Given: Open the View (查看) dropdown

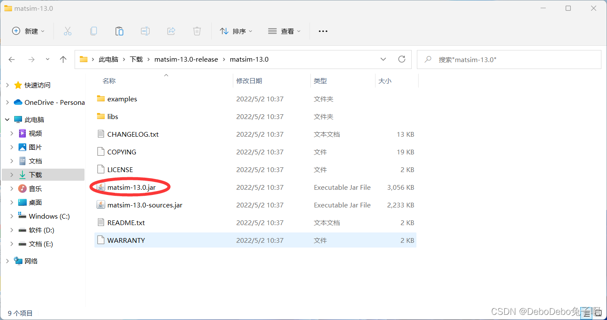Looking at the screenshot, I should coord(284,31).
